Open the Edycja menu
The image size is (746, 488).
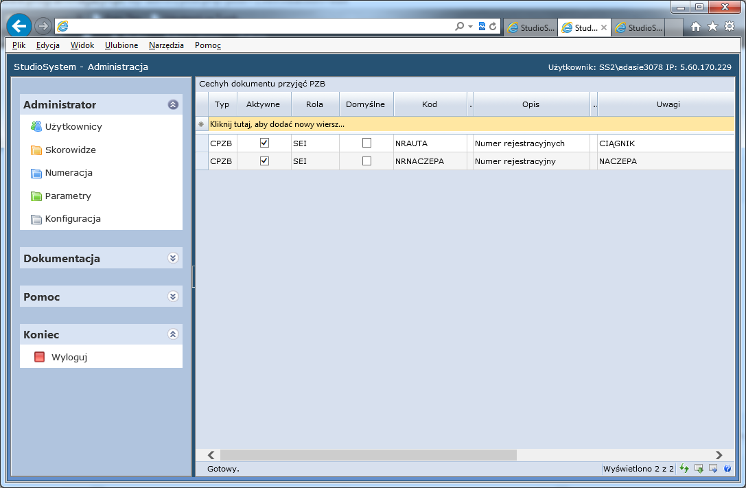point(47,45)
